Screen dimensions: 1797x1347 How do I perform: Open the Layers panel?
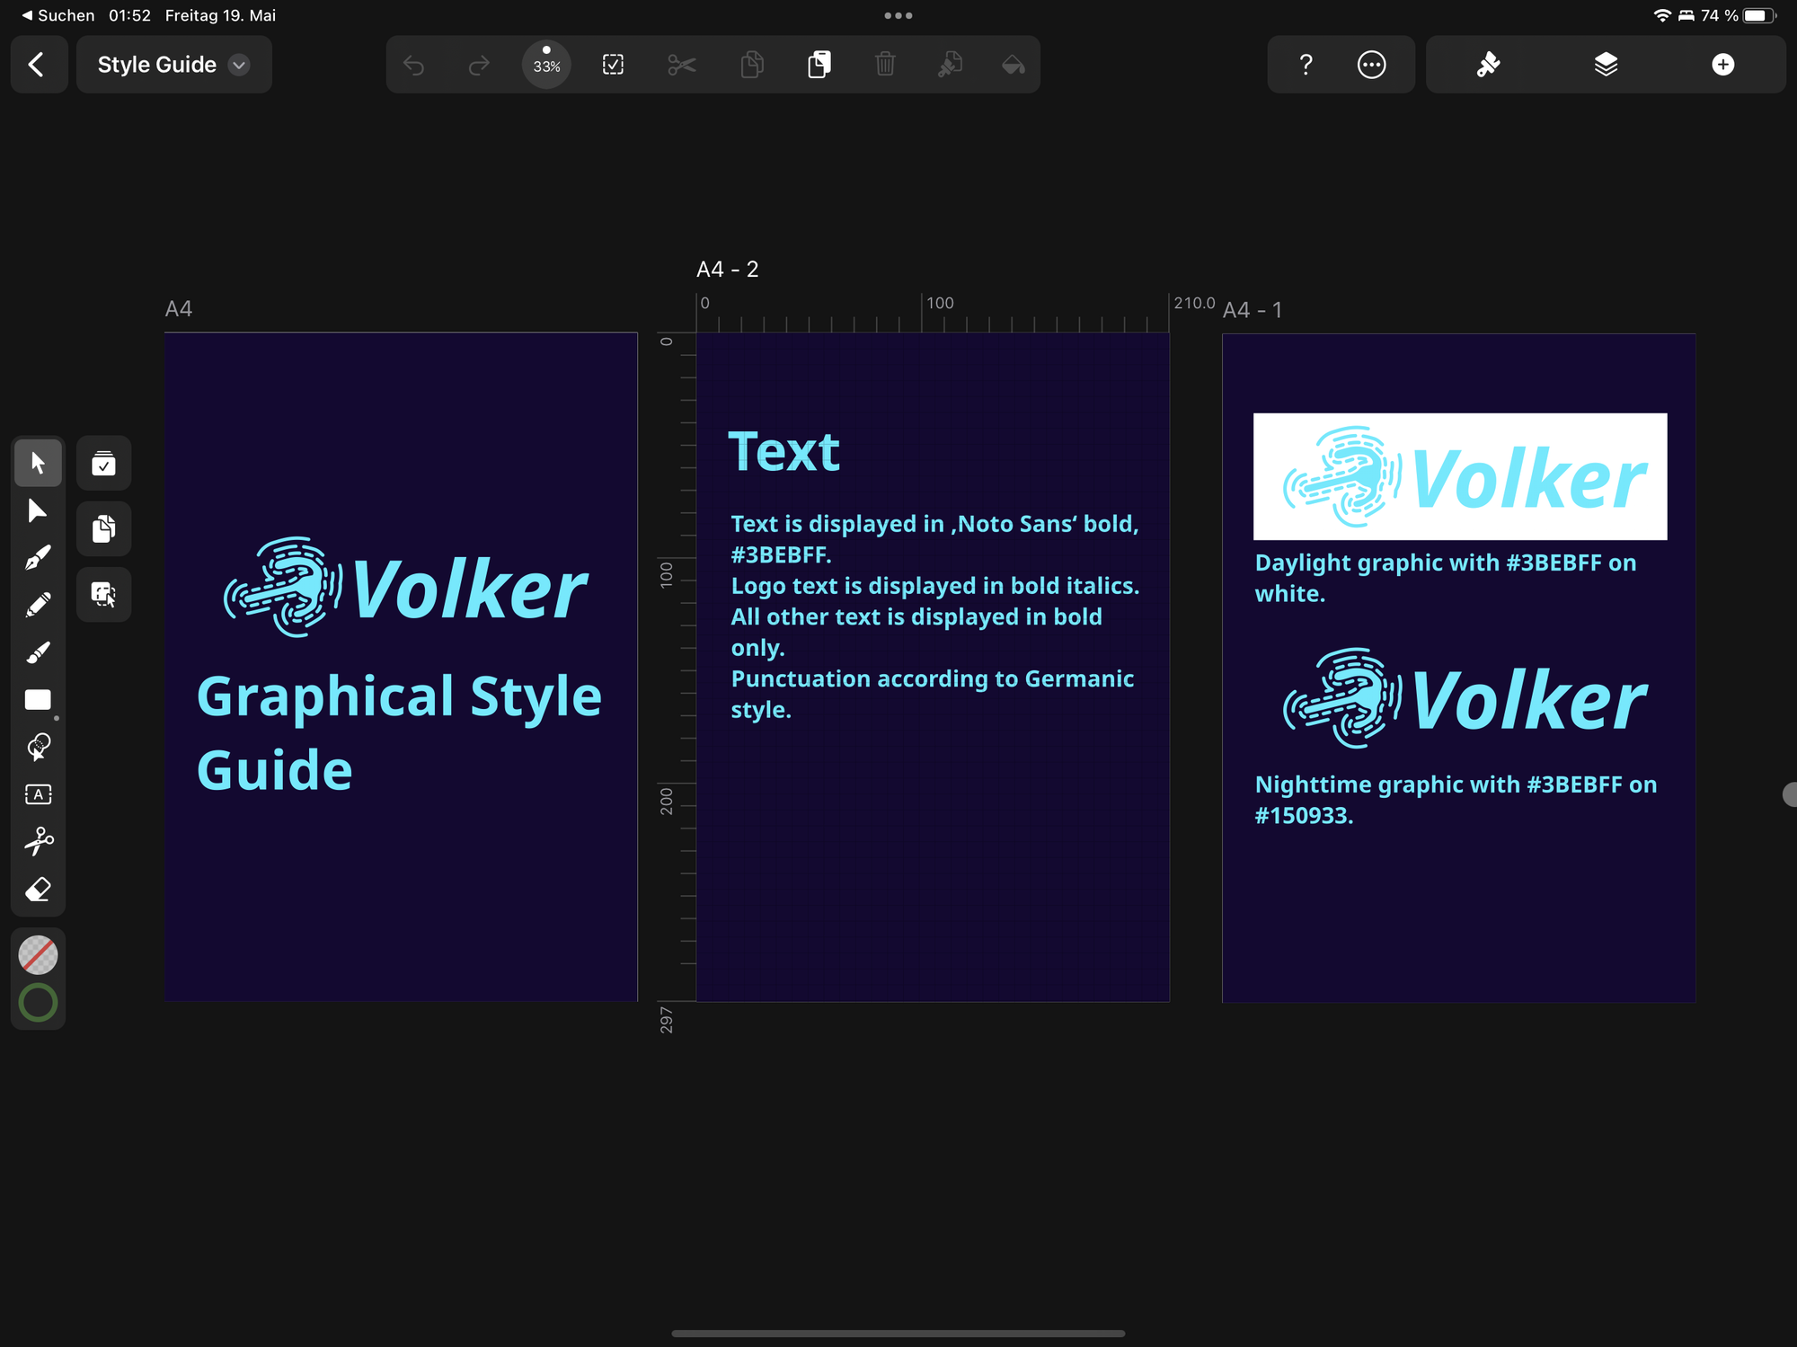click(1606, 65)
